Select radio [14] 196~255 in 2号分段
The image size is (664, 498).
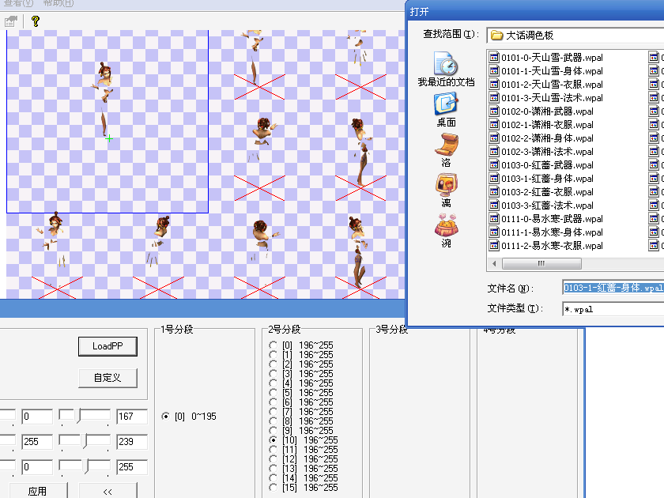point(274,478)
